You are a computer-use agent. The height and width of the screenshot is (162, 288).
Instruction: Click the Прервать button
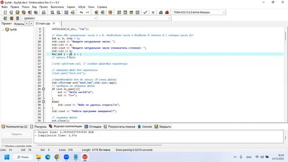(17, 134)
